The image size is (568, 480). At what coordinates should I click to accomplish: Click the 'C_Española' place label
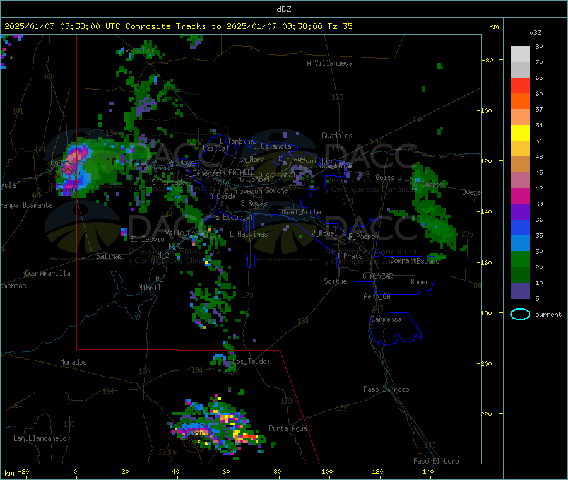click(272, 146)
